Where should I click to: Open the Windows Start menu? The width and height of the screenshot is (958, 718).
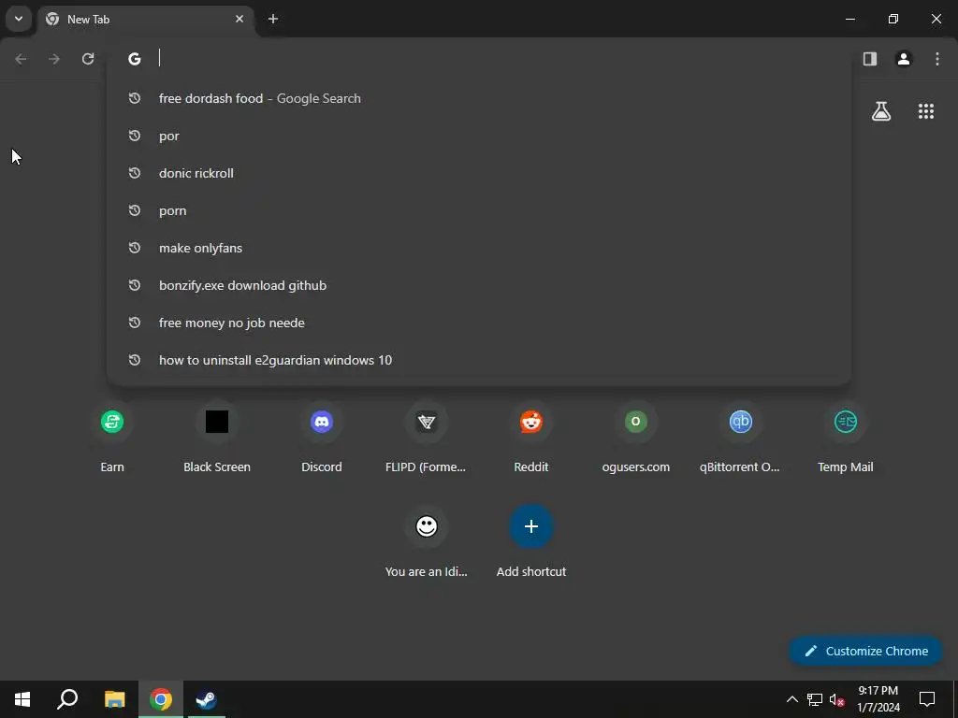pyautogui.click(x=22, y=699)
